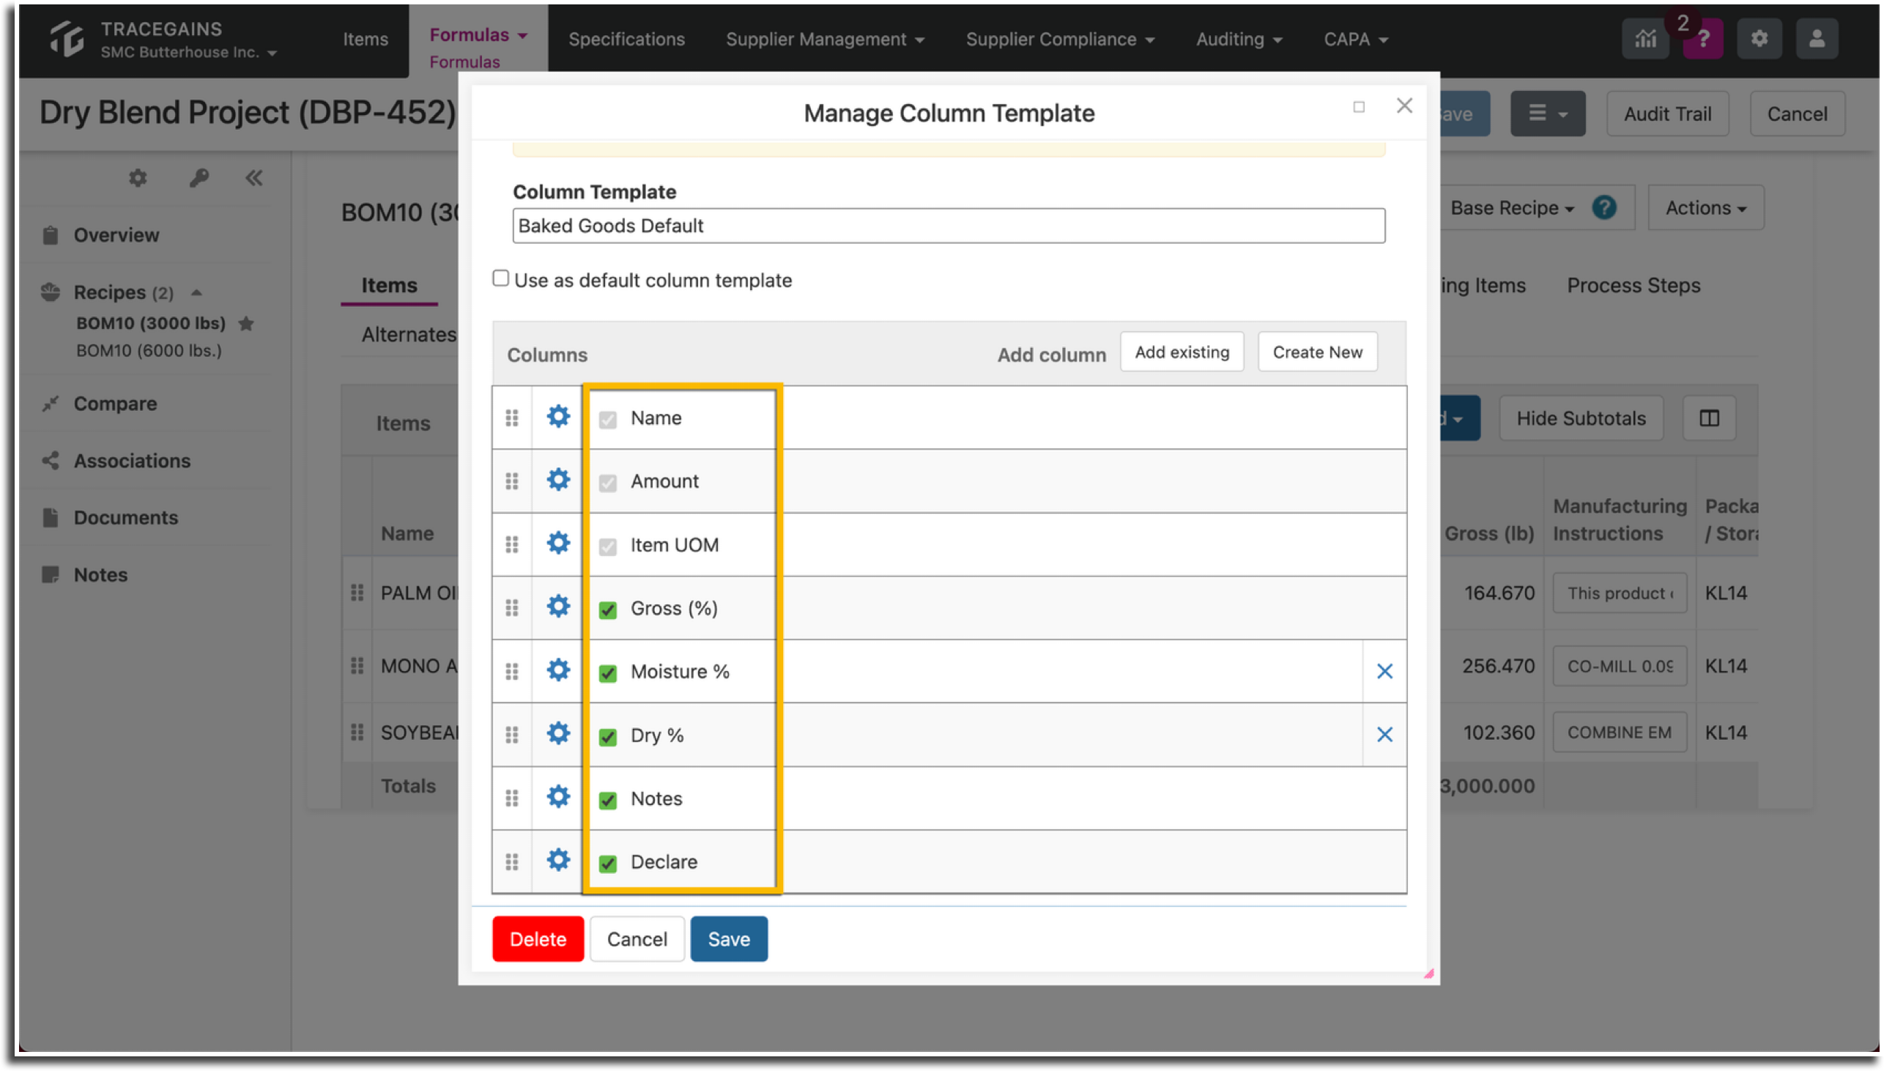Click drag handle of Name column row
This screenshot has height=1071, width=1884.
512,418
